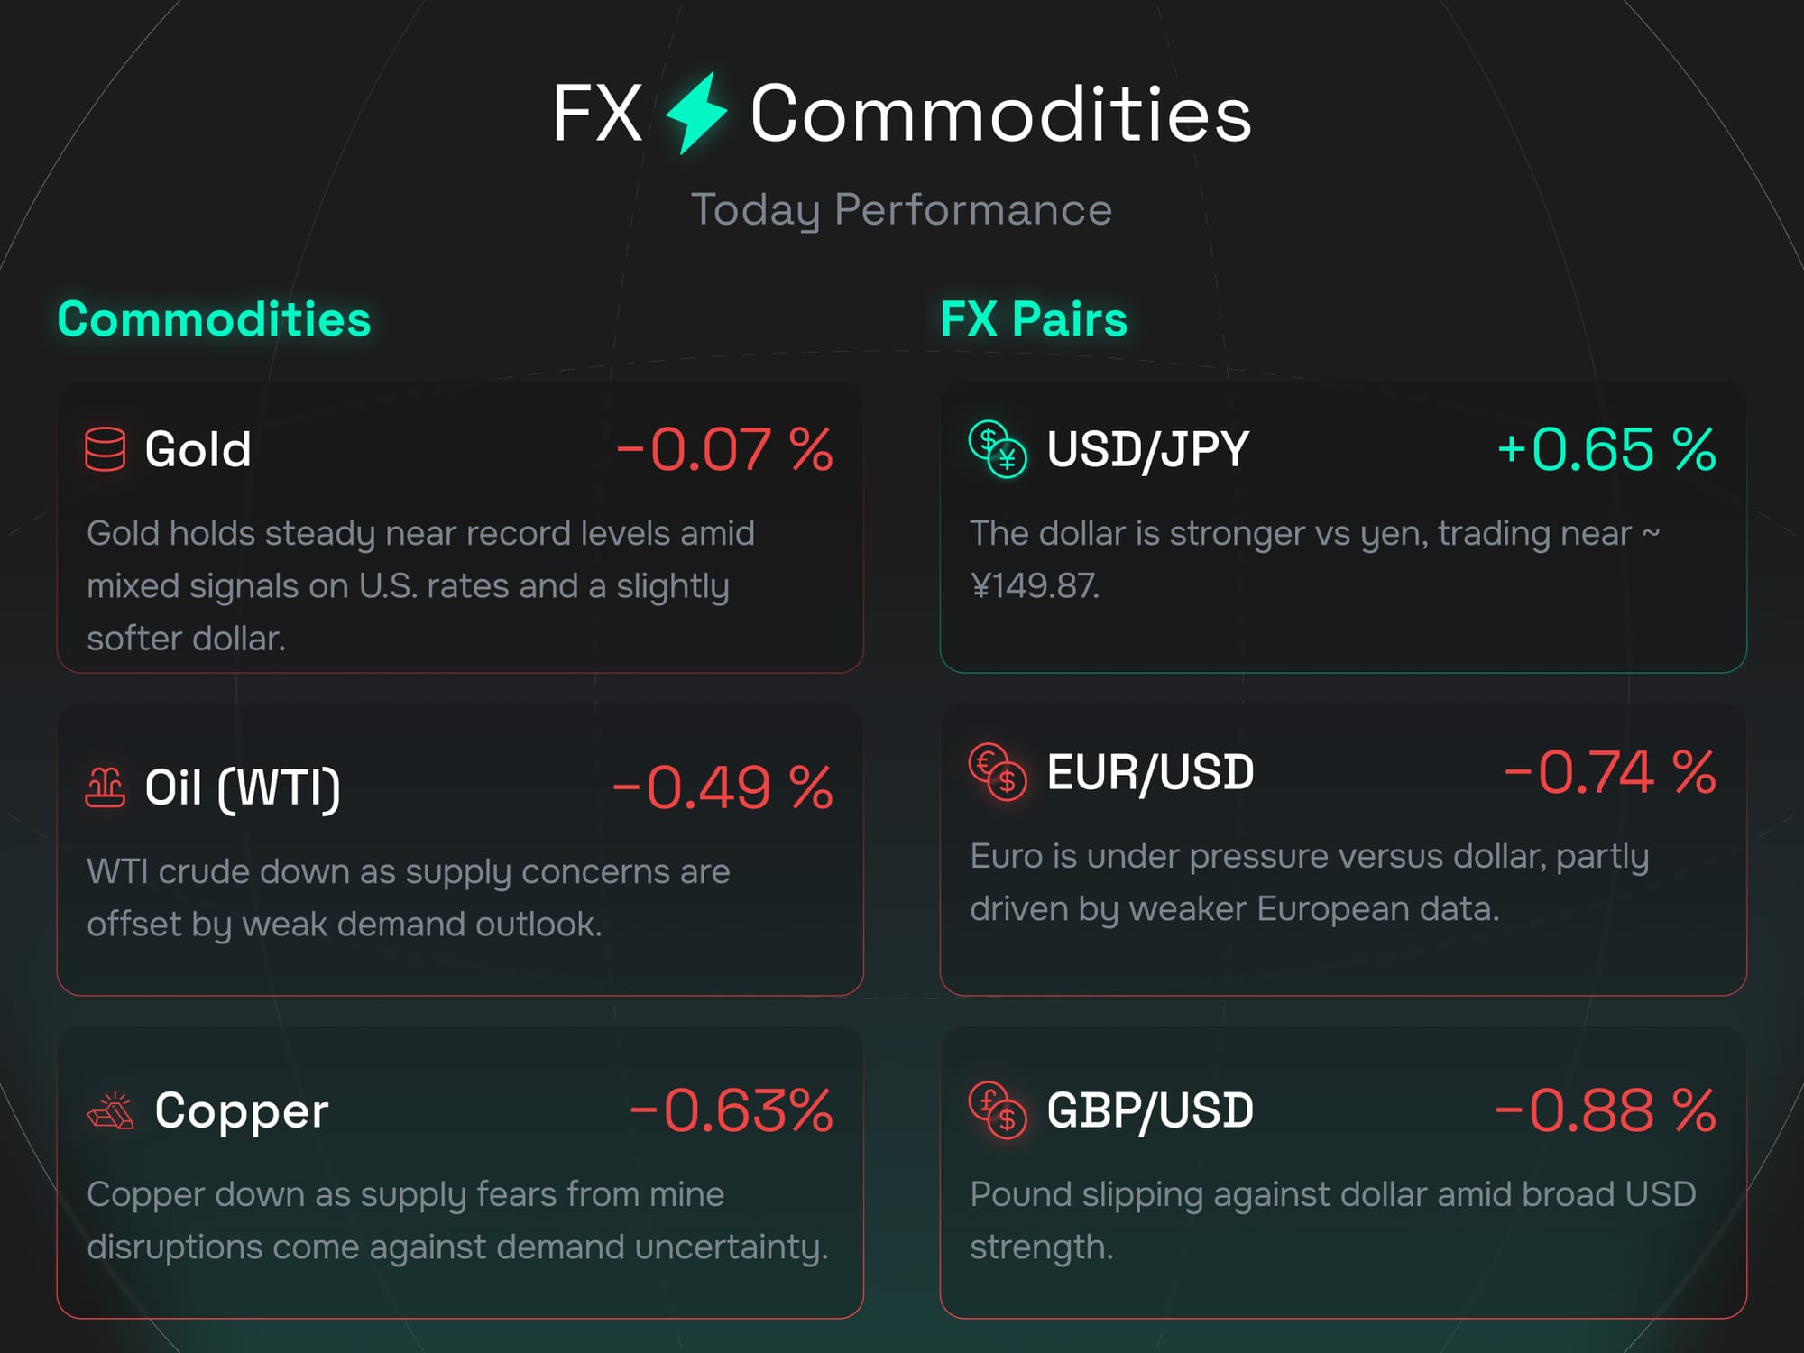Open the GBP/USD Pound slipping description
Viewport: 1804px width, 1353px height.
click(x=1332, y=1220)
